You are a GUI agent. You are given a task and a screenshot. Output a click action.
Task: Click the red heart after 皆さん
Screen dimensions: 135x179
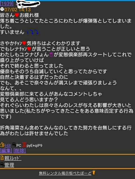(x=17, y=15)
